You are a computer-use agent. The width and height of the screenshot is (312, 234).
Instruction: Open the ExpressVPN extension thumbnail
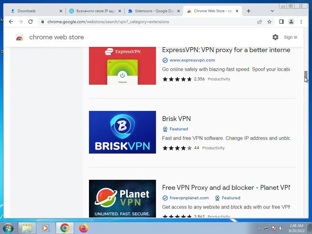122,66
